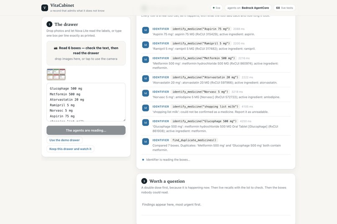
Task: Click identify_medicine("Atorvastatin 20 mg") code chip
Action: coord(205,77)
